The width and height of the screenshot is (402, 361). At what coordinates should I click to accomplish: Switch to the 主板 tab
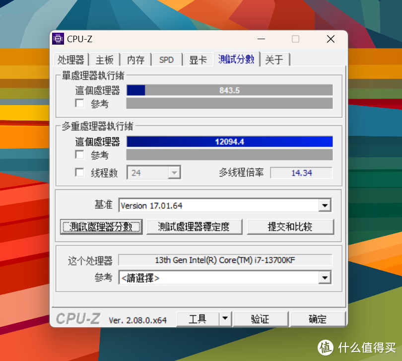point(105,60)
